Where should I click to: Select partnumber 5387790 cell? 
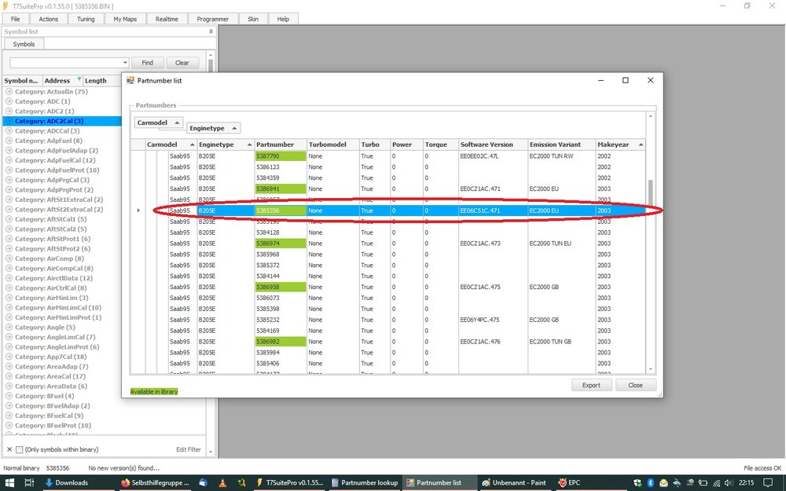point(281,156)
